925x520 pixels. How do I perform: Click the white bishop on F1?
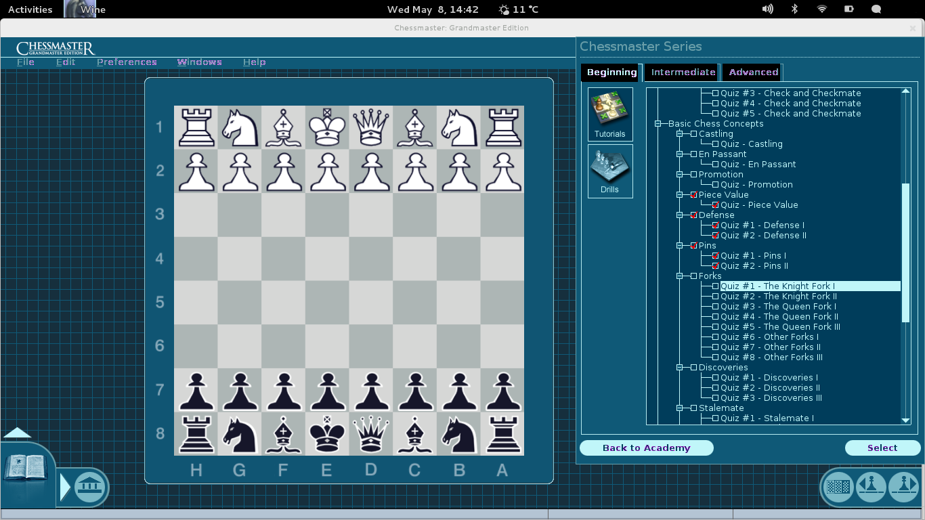point(283,127)
